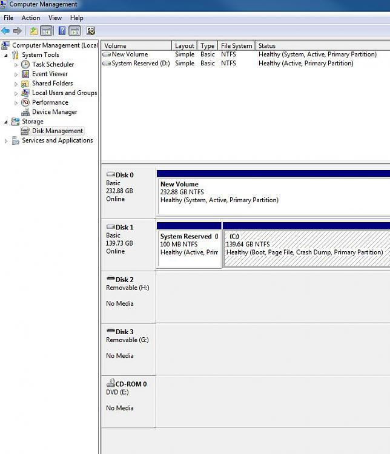Click the Event Viewer icon

pyautogui.click(x=25, y=74)
